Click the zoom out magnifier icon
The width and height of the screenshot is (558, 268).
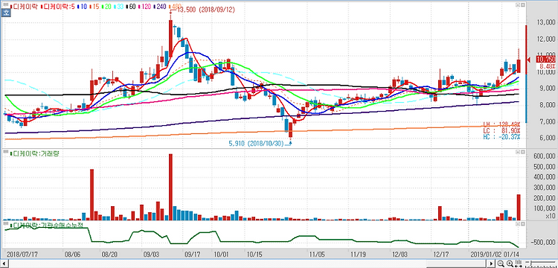(501, 264)
